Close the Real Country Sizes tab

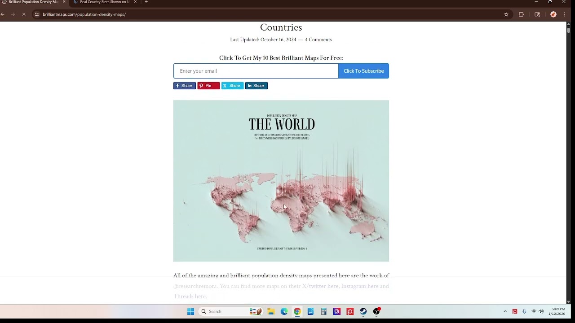[135, 2]
